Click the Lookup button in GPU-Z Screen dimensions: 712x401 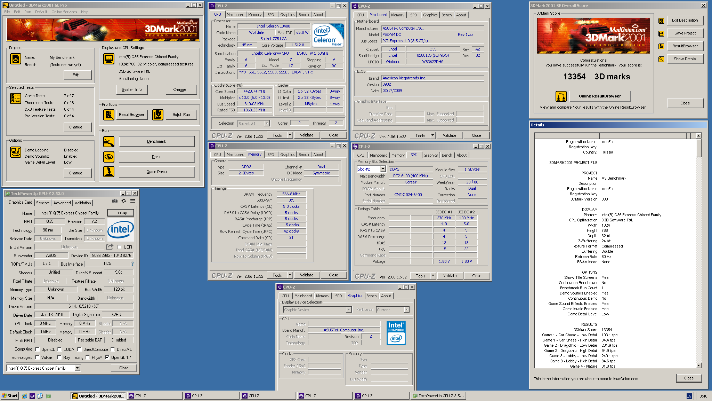point(121,213)
